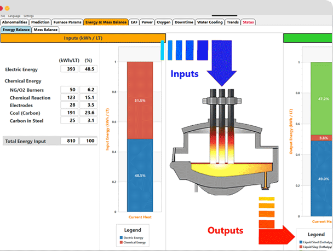Switch to the Water Cooling tab
Image resolution: width=333 pixels, height=251 pixels.
coord(210,22)
